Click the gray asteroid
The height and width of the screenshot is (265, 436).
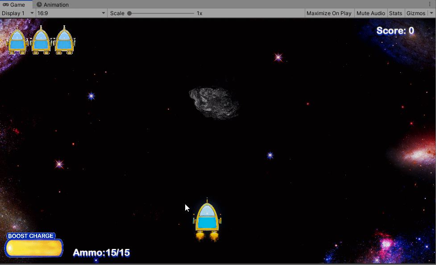click(x=214, y=103)
